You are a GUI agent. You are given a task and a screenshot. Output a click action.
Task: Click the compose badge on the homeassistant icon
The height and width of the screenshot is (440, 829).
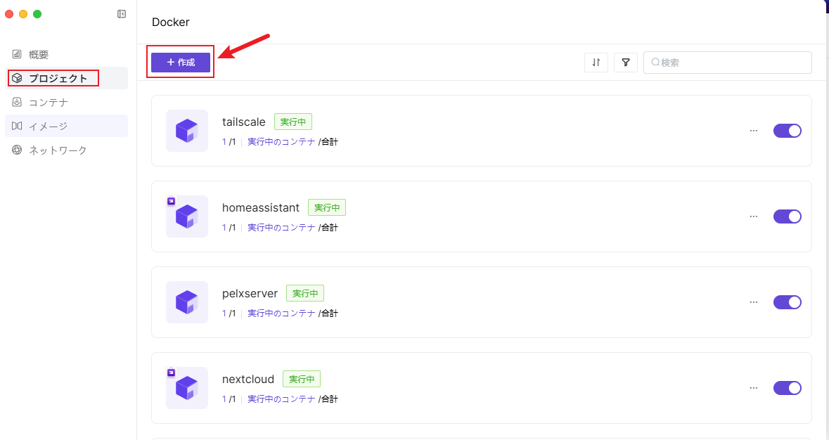tap(171, 201)
